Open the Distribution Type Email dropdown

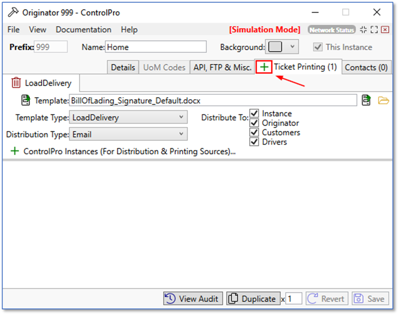(181, 134)
